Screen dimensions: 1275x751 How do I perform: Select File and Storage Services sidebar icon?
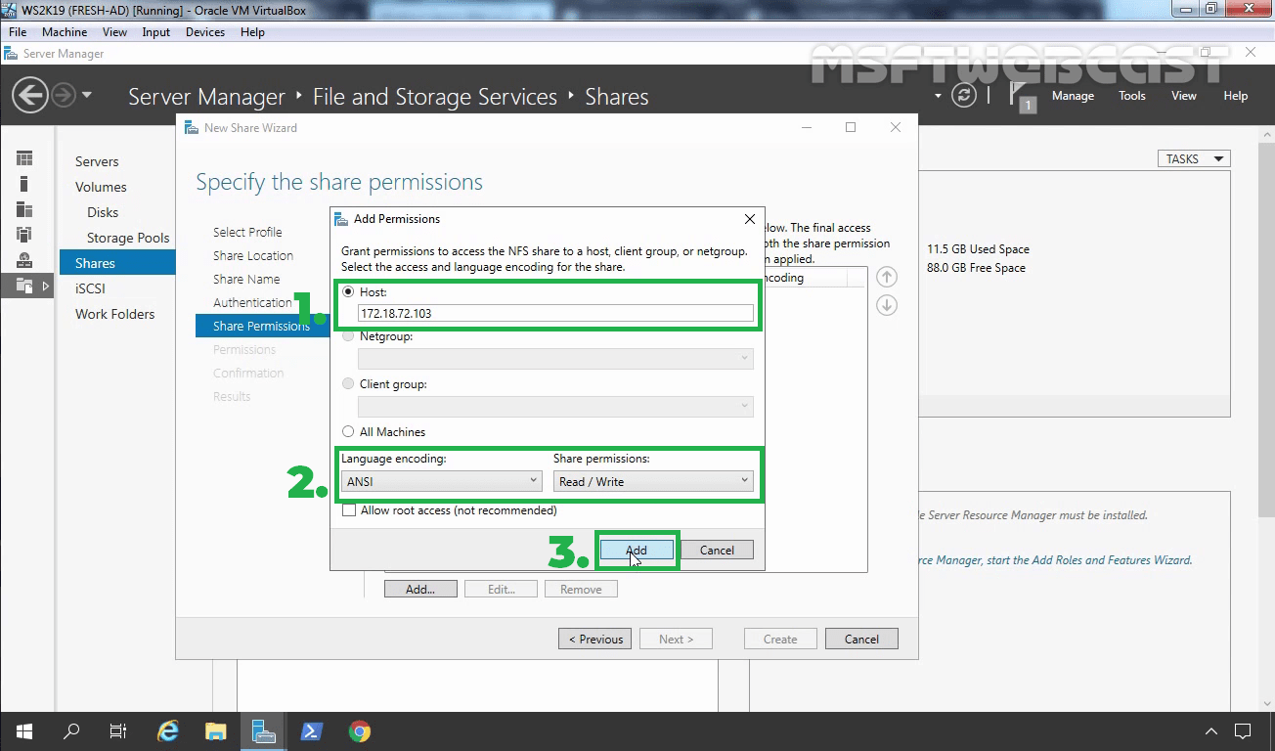click(24, 286)
